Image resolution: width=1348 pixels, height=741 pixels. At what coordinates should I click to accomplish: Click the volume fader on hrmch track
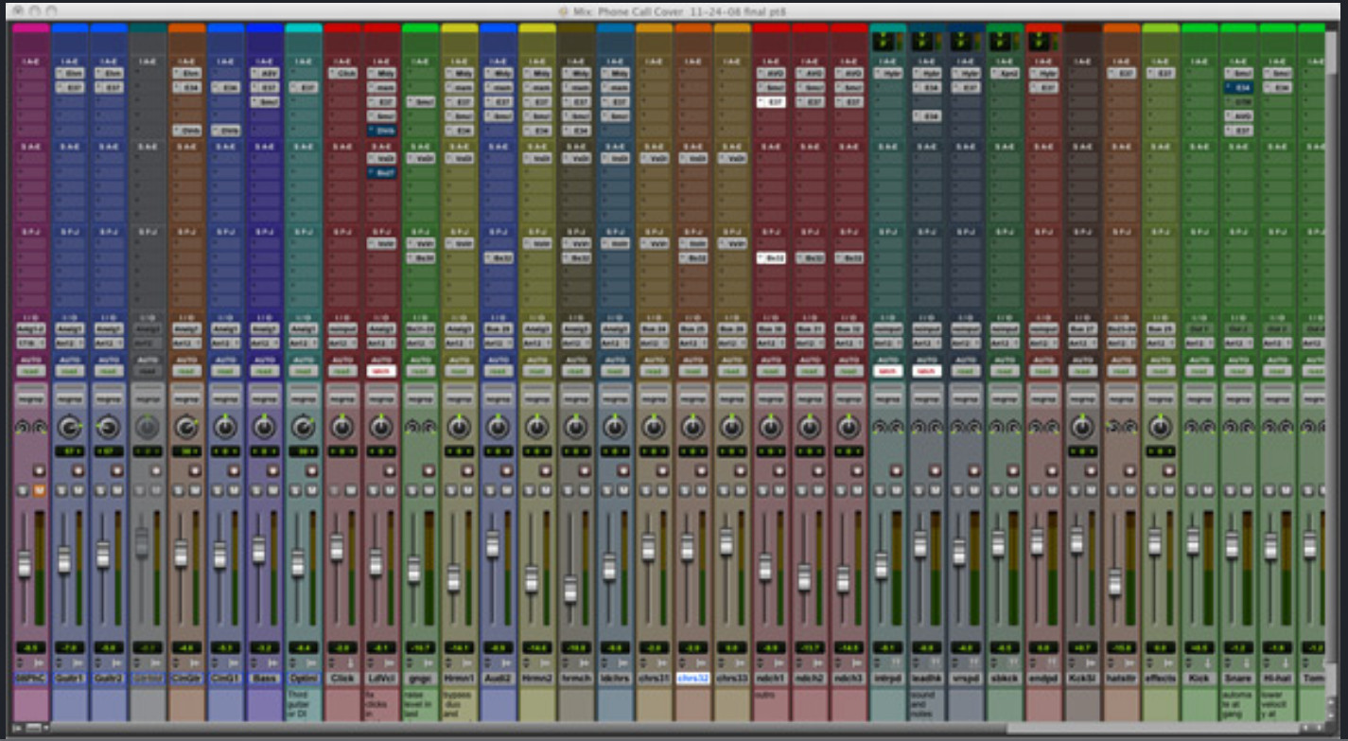click(570, 589)
